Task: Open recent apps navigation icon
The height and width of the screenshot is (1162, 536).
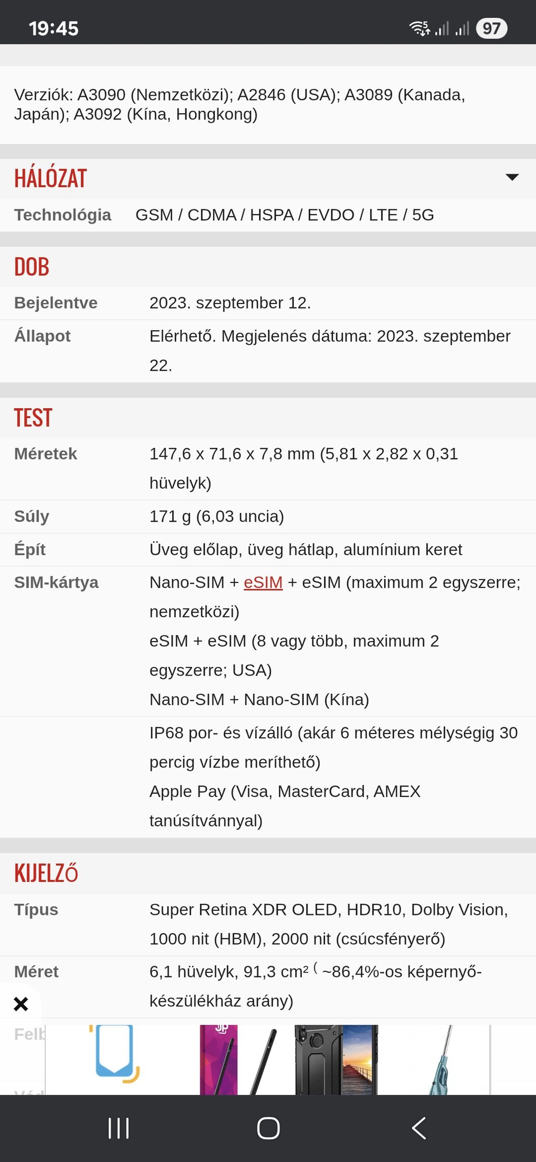Action: click(119, 1128)
